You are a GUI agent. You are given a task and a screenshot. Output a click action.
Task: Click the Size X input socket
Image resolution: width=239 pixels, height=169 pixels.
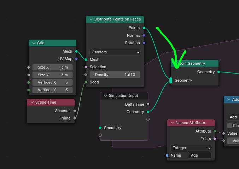point(29,68)
